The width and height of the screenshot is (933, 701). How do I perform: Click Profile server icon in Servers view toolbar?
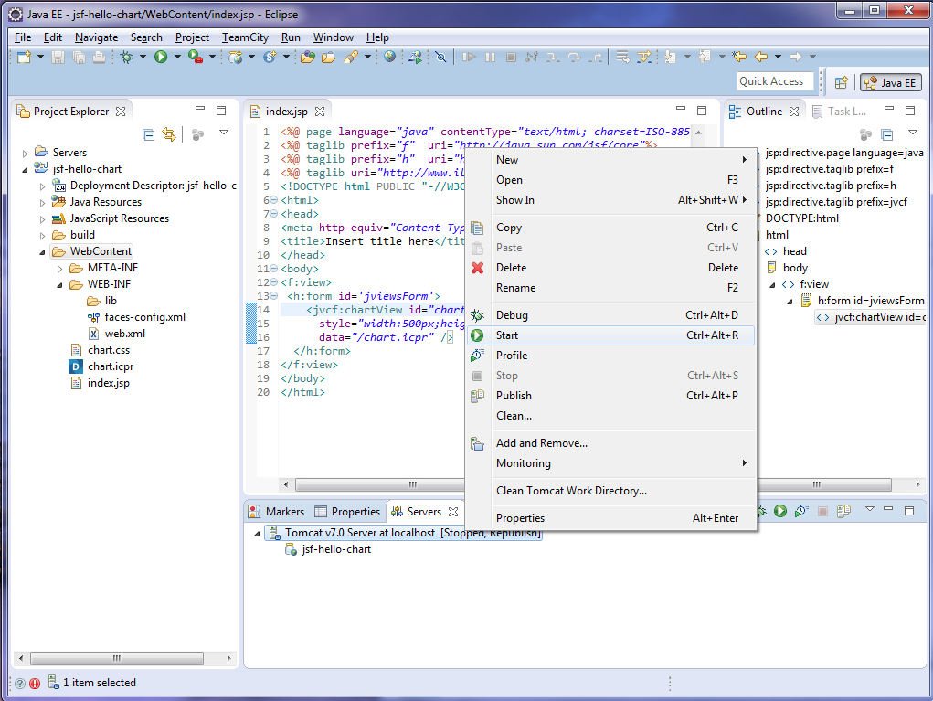[x=801, y=511]
